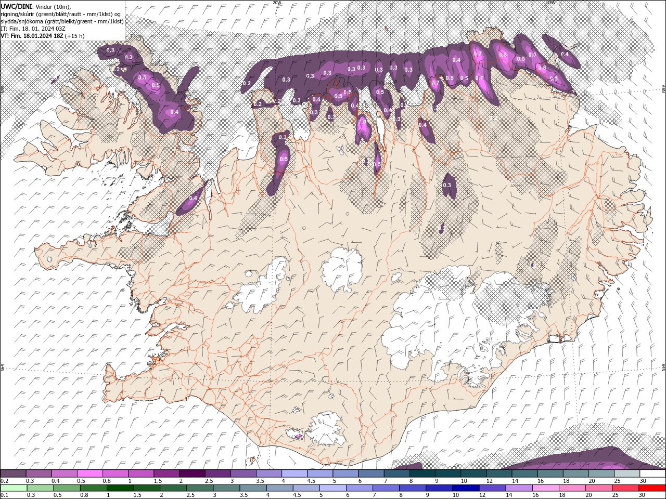Select the lavender top swatch between 4 and 4.5

294,474
